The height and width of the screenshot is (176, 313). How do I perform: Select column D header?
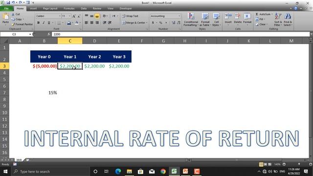coord(94,41)
